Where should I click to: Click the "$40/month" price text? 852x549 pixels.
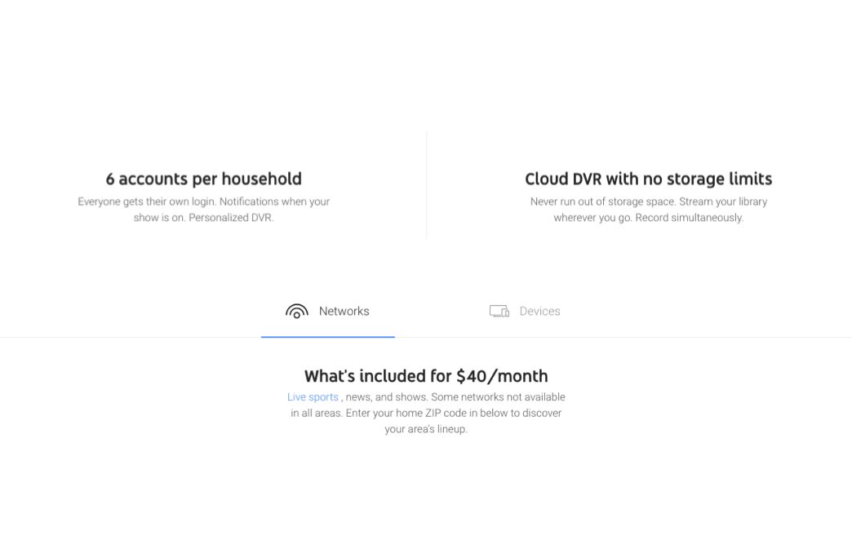pos(502,376)
